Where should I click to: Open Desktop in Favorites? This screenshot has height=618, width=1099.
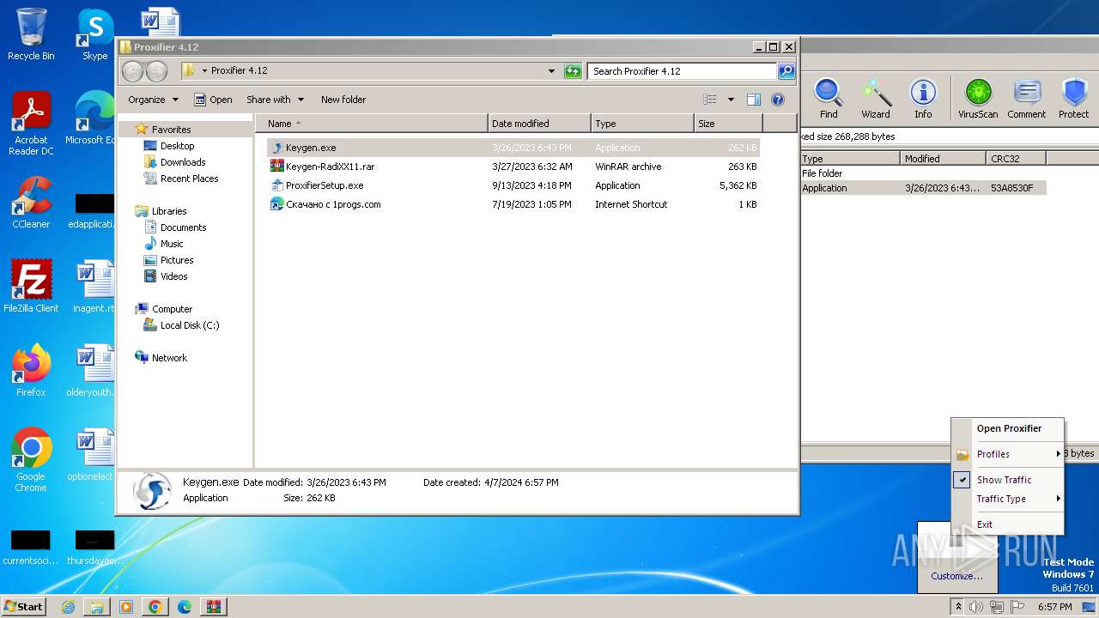pos(177,146)
